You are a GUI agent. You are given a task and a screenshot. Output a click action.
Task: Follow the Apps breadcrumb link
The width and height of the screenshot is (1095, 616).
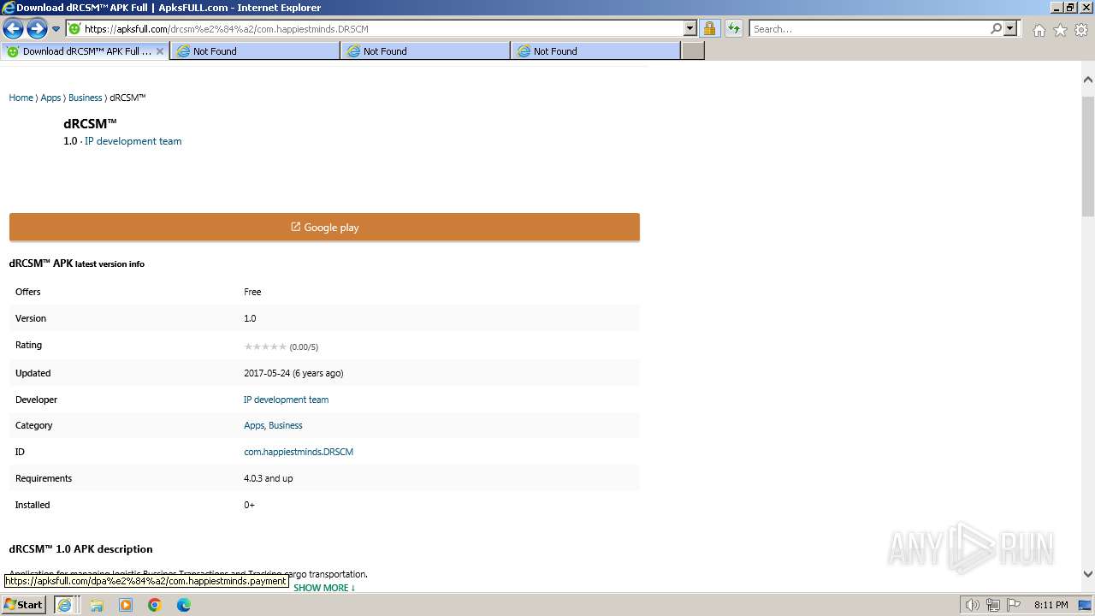tap(50, 98)
